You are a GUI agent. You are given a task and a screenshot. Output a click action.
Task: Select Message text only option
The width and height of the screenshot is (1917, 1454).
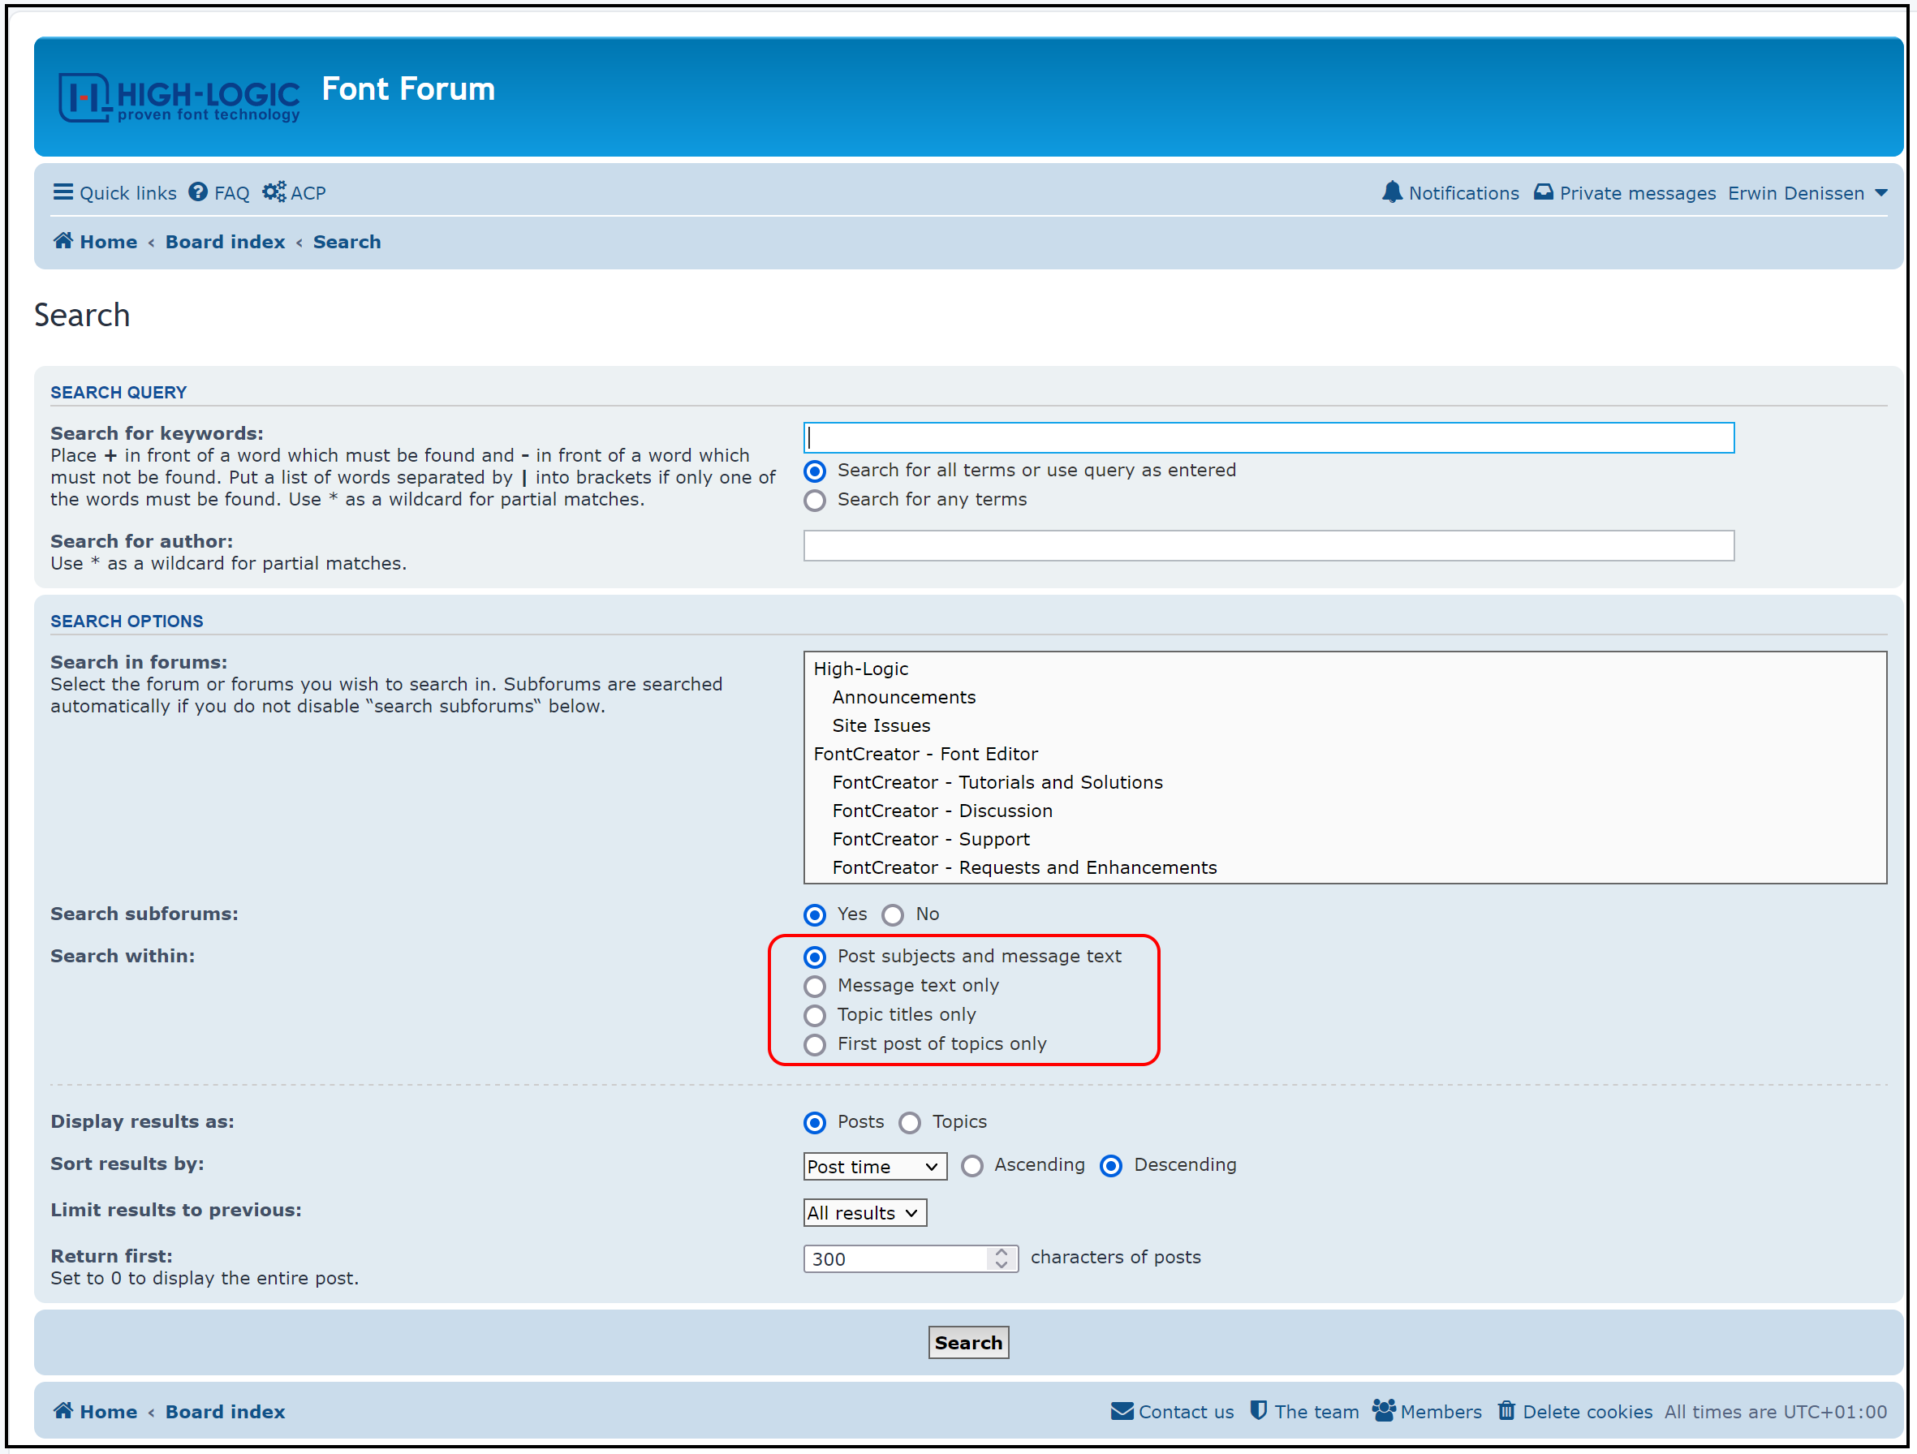[x=815, y=987]
